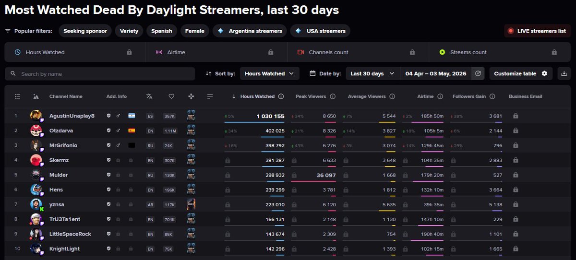This screenshot has width=576, height=260.
Task: Click the refresh date range icon
Action: pyautogui.click(x=478, y=73)
